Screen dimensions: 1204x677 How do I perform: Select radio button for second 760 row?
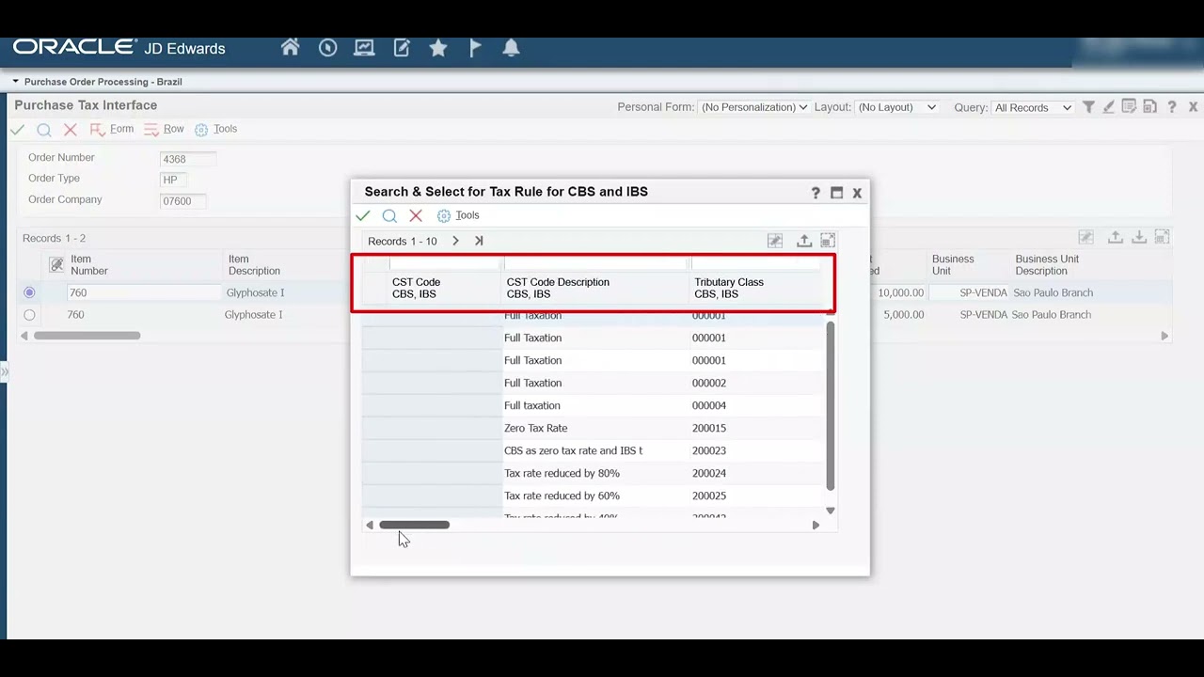tap(29, 315)
